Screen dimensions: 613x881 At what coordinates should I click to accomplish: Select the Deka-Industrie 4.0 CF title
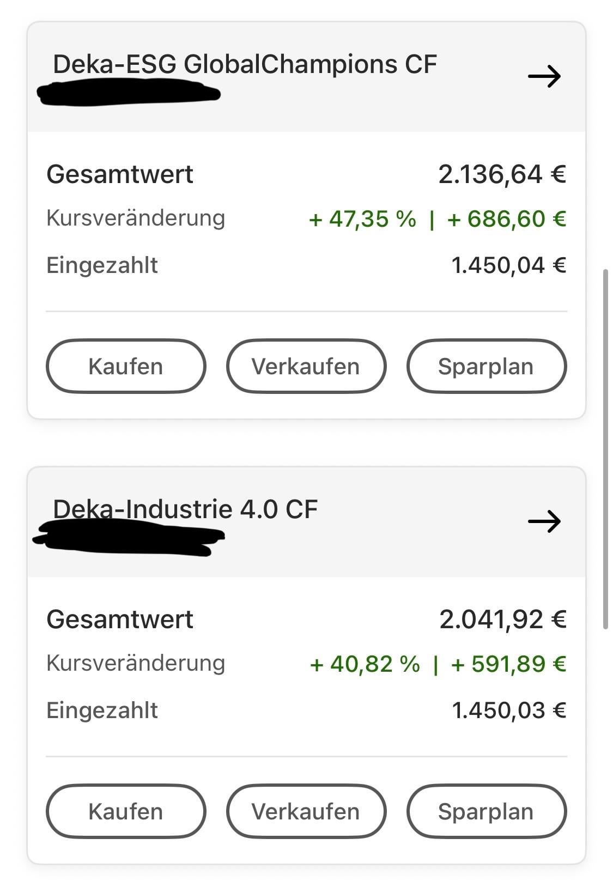pos(185,509)
